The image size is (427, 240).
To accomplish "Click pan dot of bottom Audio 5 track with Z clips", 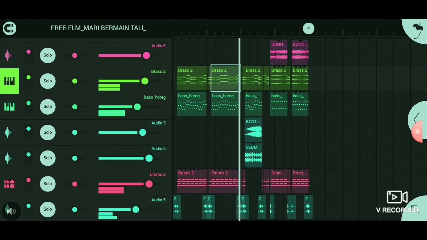I will click(x=75, y=210).
